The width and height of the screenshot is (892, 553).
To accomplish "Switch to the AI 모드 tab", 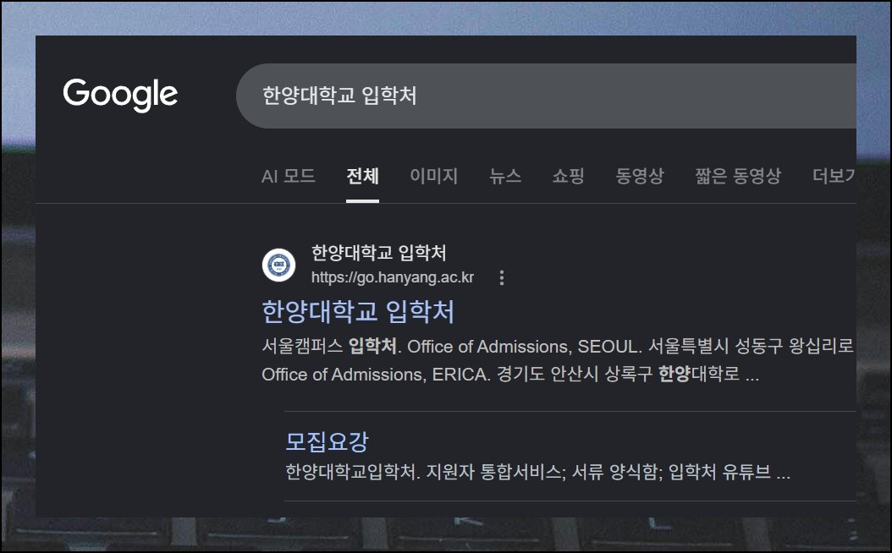I will pos(289,176).
